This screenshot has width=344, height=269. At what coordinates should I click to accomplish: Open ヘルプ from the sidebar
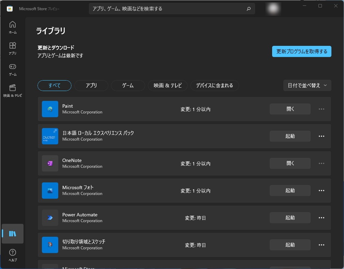[12, 255]
